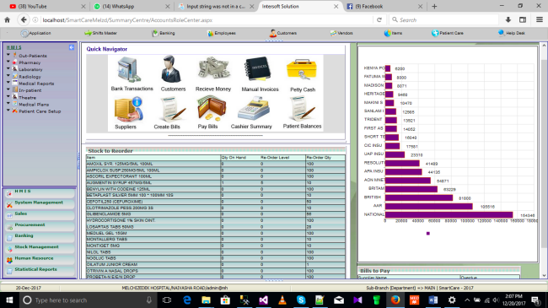Select the Human Resource module
548x308 pixels.
40,259
